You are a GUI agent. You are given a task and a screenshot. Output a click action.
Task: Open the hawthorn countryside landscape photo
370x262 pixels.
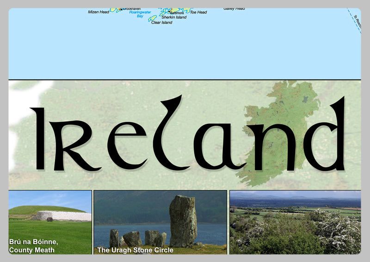coord(295,222)
